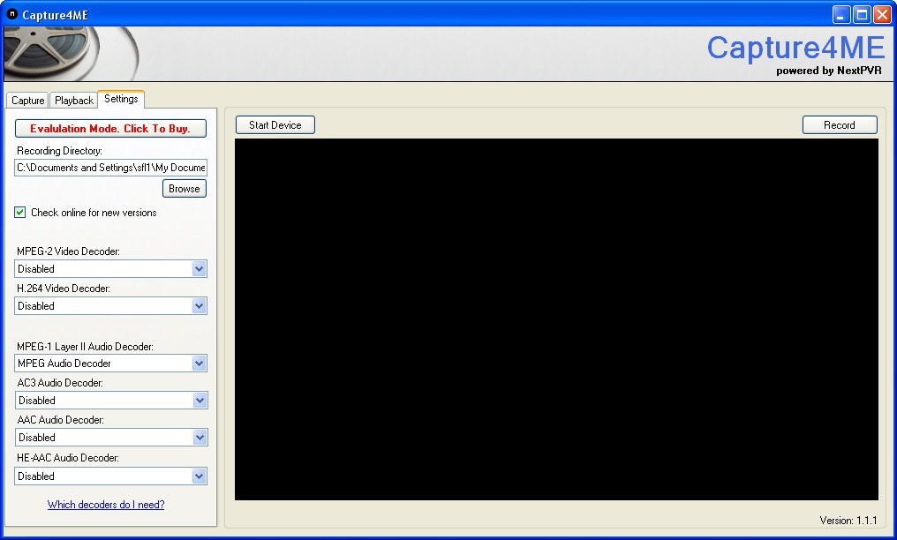Click the AC3 Audio Decoder label
Image resolution: width=897 pixels, height=540 pixels.
click(x=60, y=383)
